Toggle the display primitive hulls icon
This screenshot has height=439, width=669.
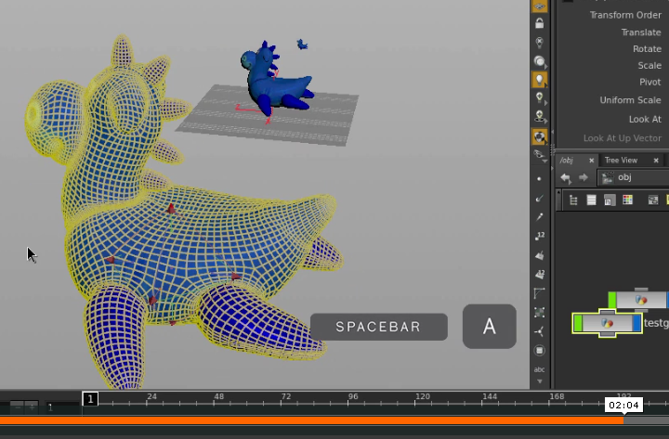click(539, 293)
